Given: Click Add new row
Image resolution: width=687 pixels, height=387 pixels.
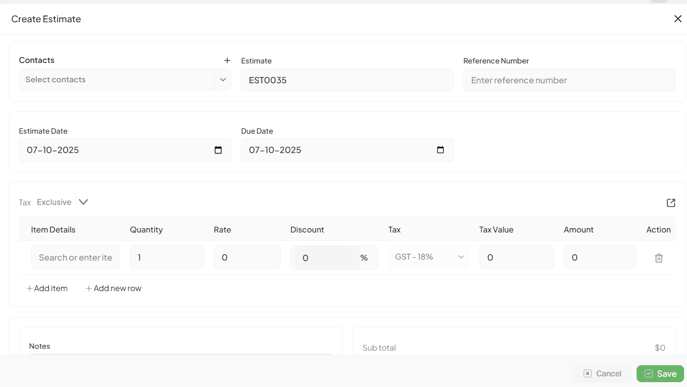Looking at the screenshot, I should pyautogui.click(x=113, y=289).
